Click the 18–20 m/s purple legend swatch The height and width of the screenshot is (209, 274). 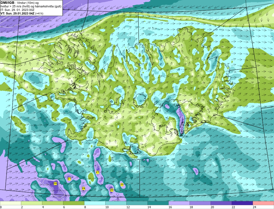pos(200,203)
